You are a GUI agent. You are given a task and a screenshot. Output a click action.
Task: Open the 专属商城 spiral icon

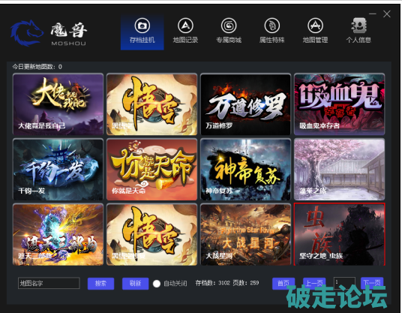tap(229, 26)
